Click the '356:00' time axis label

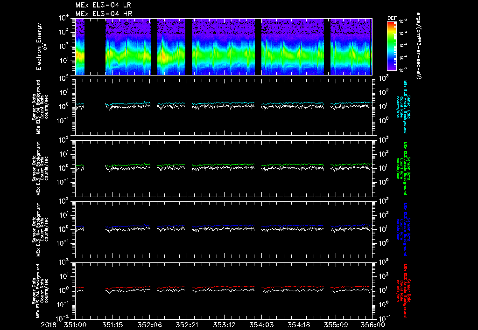tap(373, 325)
